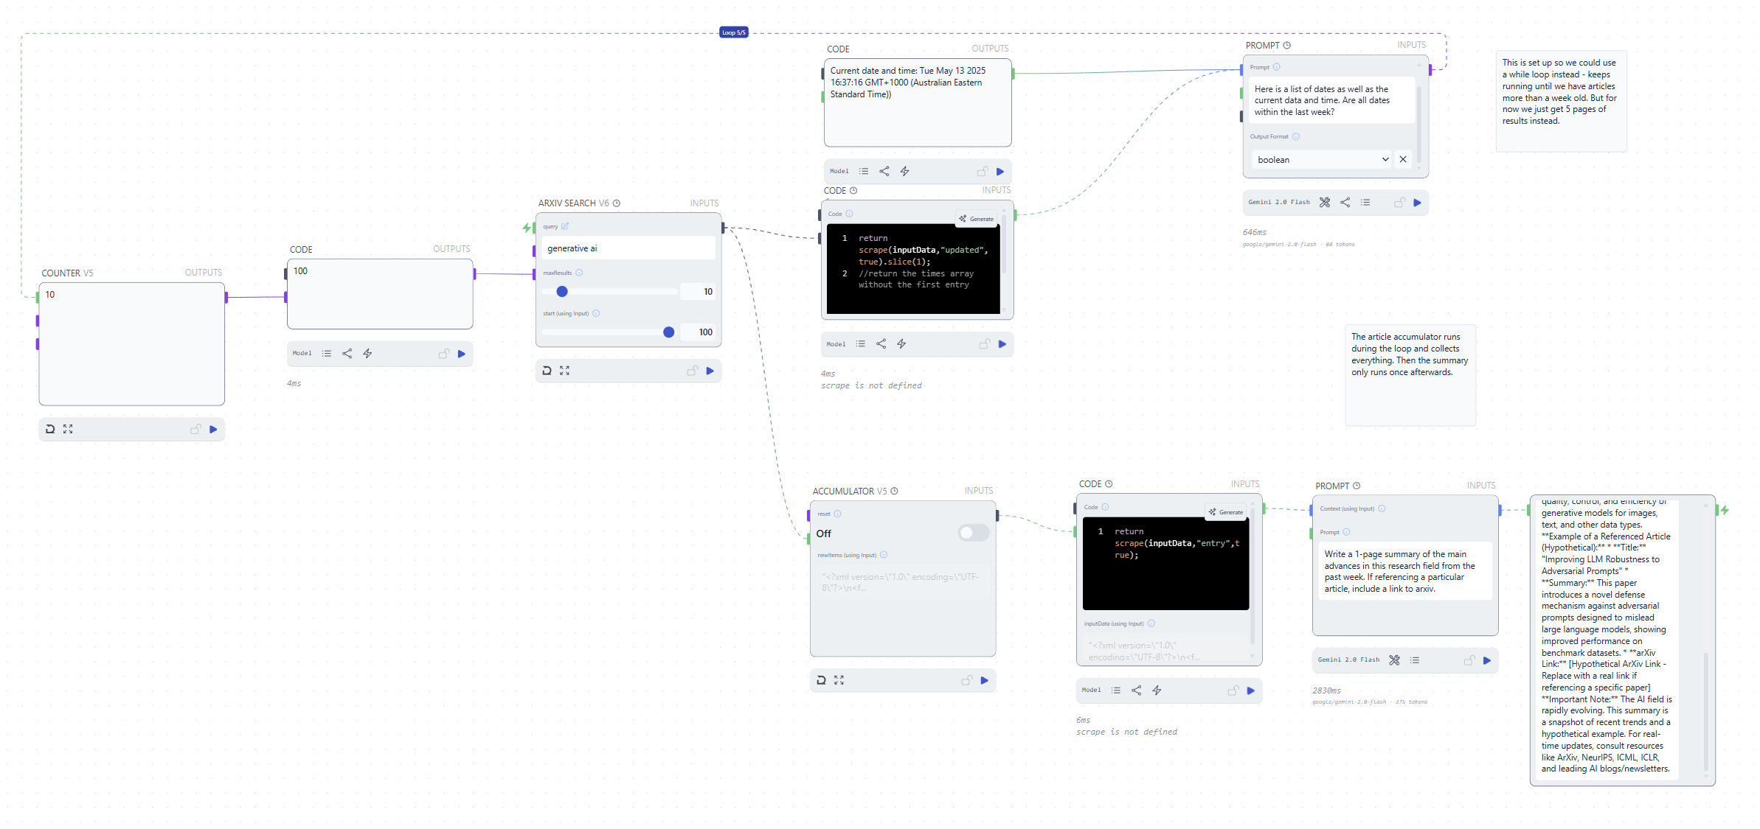Toggle the lock on the Arxiv Search node
This screenshot has width=1760, height=829.
[x=692, y=371]
